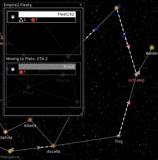Click the 'Moving to Plato, ETA 2' status text
158x160 pixels.
tap(27, 59)
